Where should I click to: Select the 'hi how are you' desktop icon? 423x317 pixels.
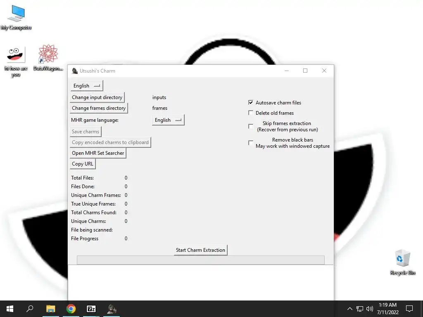pos(16,62)
